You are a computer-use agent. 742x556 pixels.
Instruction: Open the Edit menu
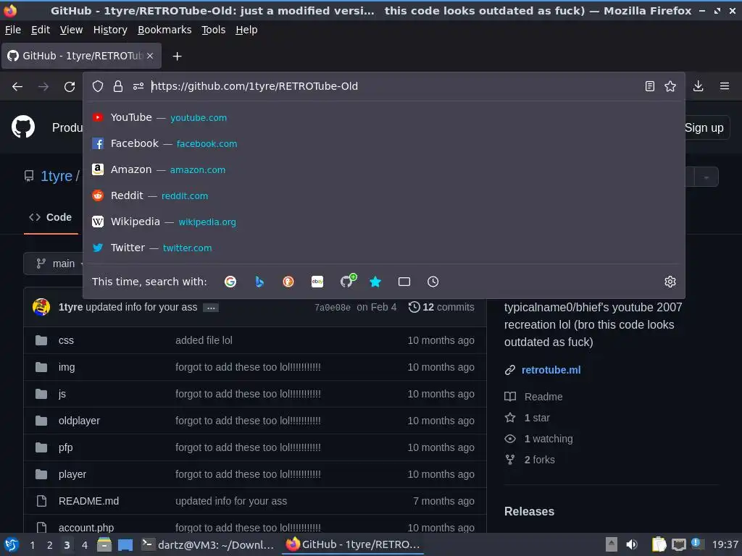pos(41,30)
